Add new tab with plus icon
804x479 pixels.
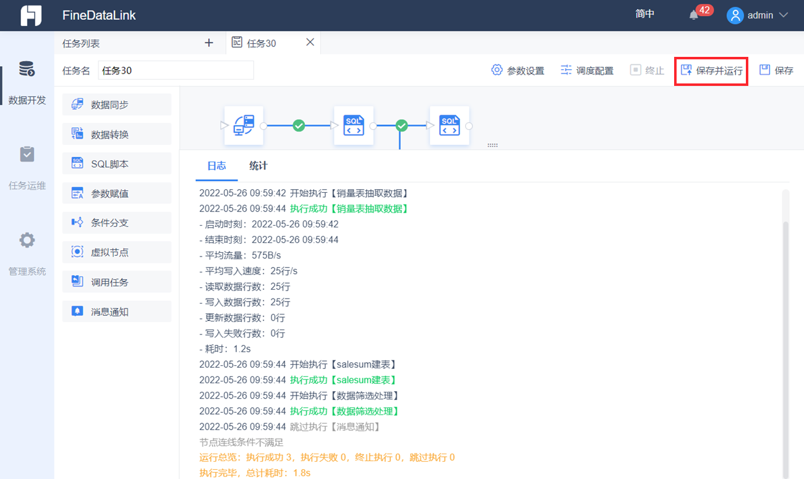click(x=209, y=43)
